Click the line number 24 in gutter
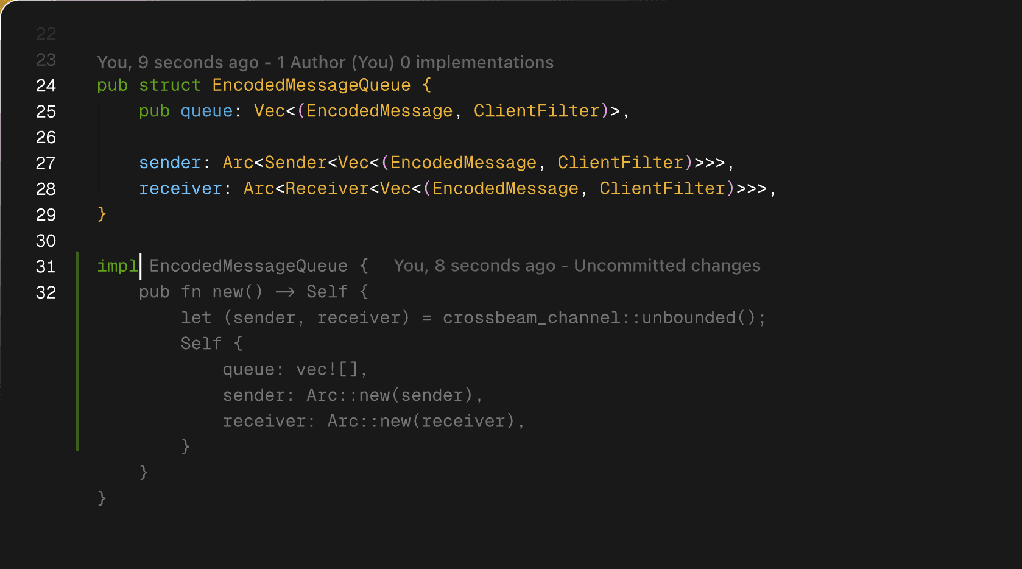 pos(46,85)
